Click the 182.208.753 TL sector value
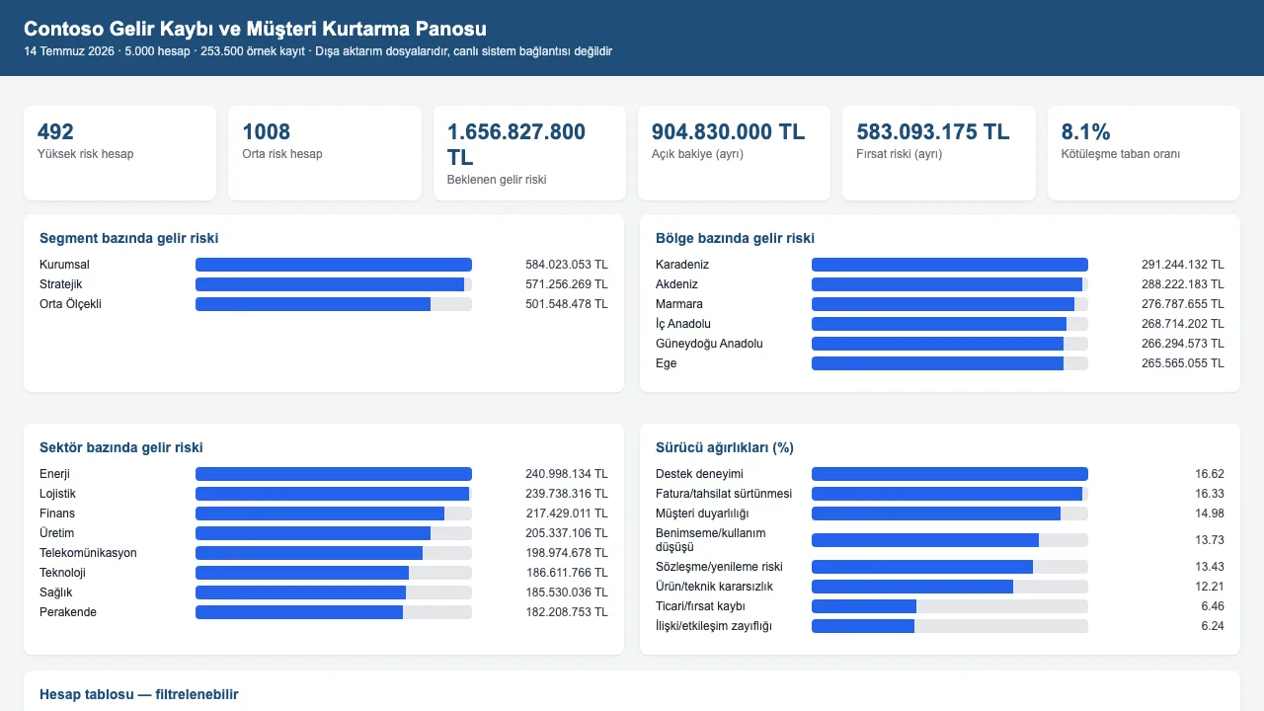 click(567, 612)
